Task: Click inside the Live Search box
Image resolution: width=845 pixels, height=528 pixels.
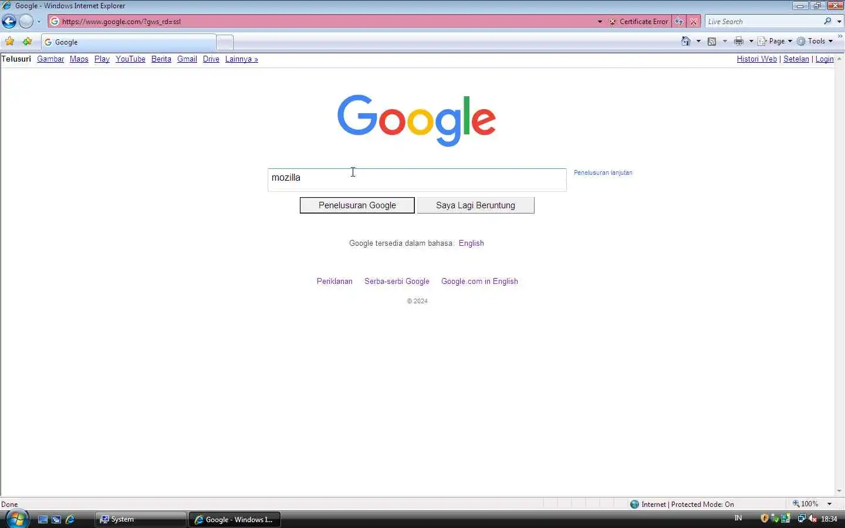Action: (763, 22)
